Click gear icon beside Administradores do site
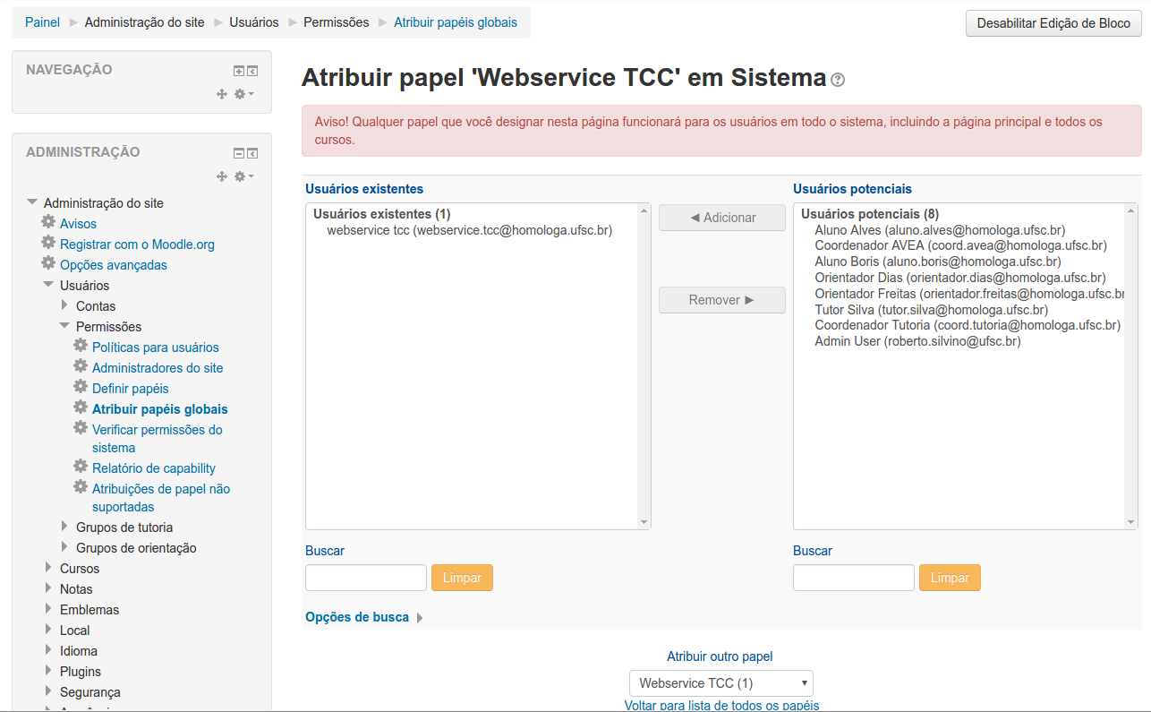The height and width of the screenshot is (712, 1151). [x=81, y=365]
